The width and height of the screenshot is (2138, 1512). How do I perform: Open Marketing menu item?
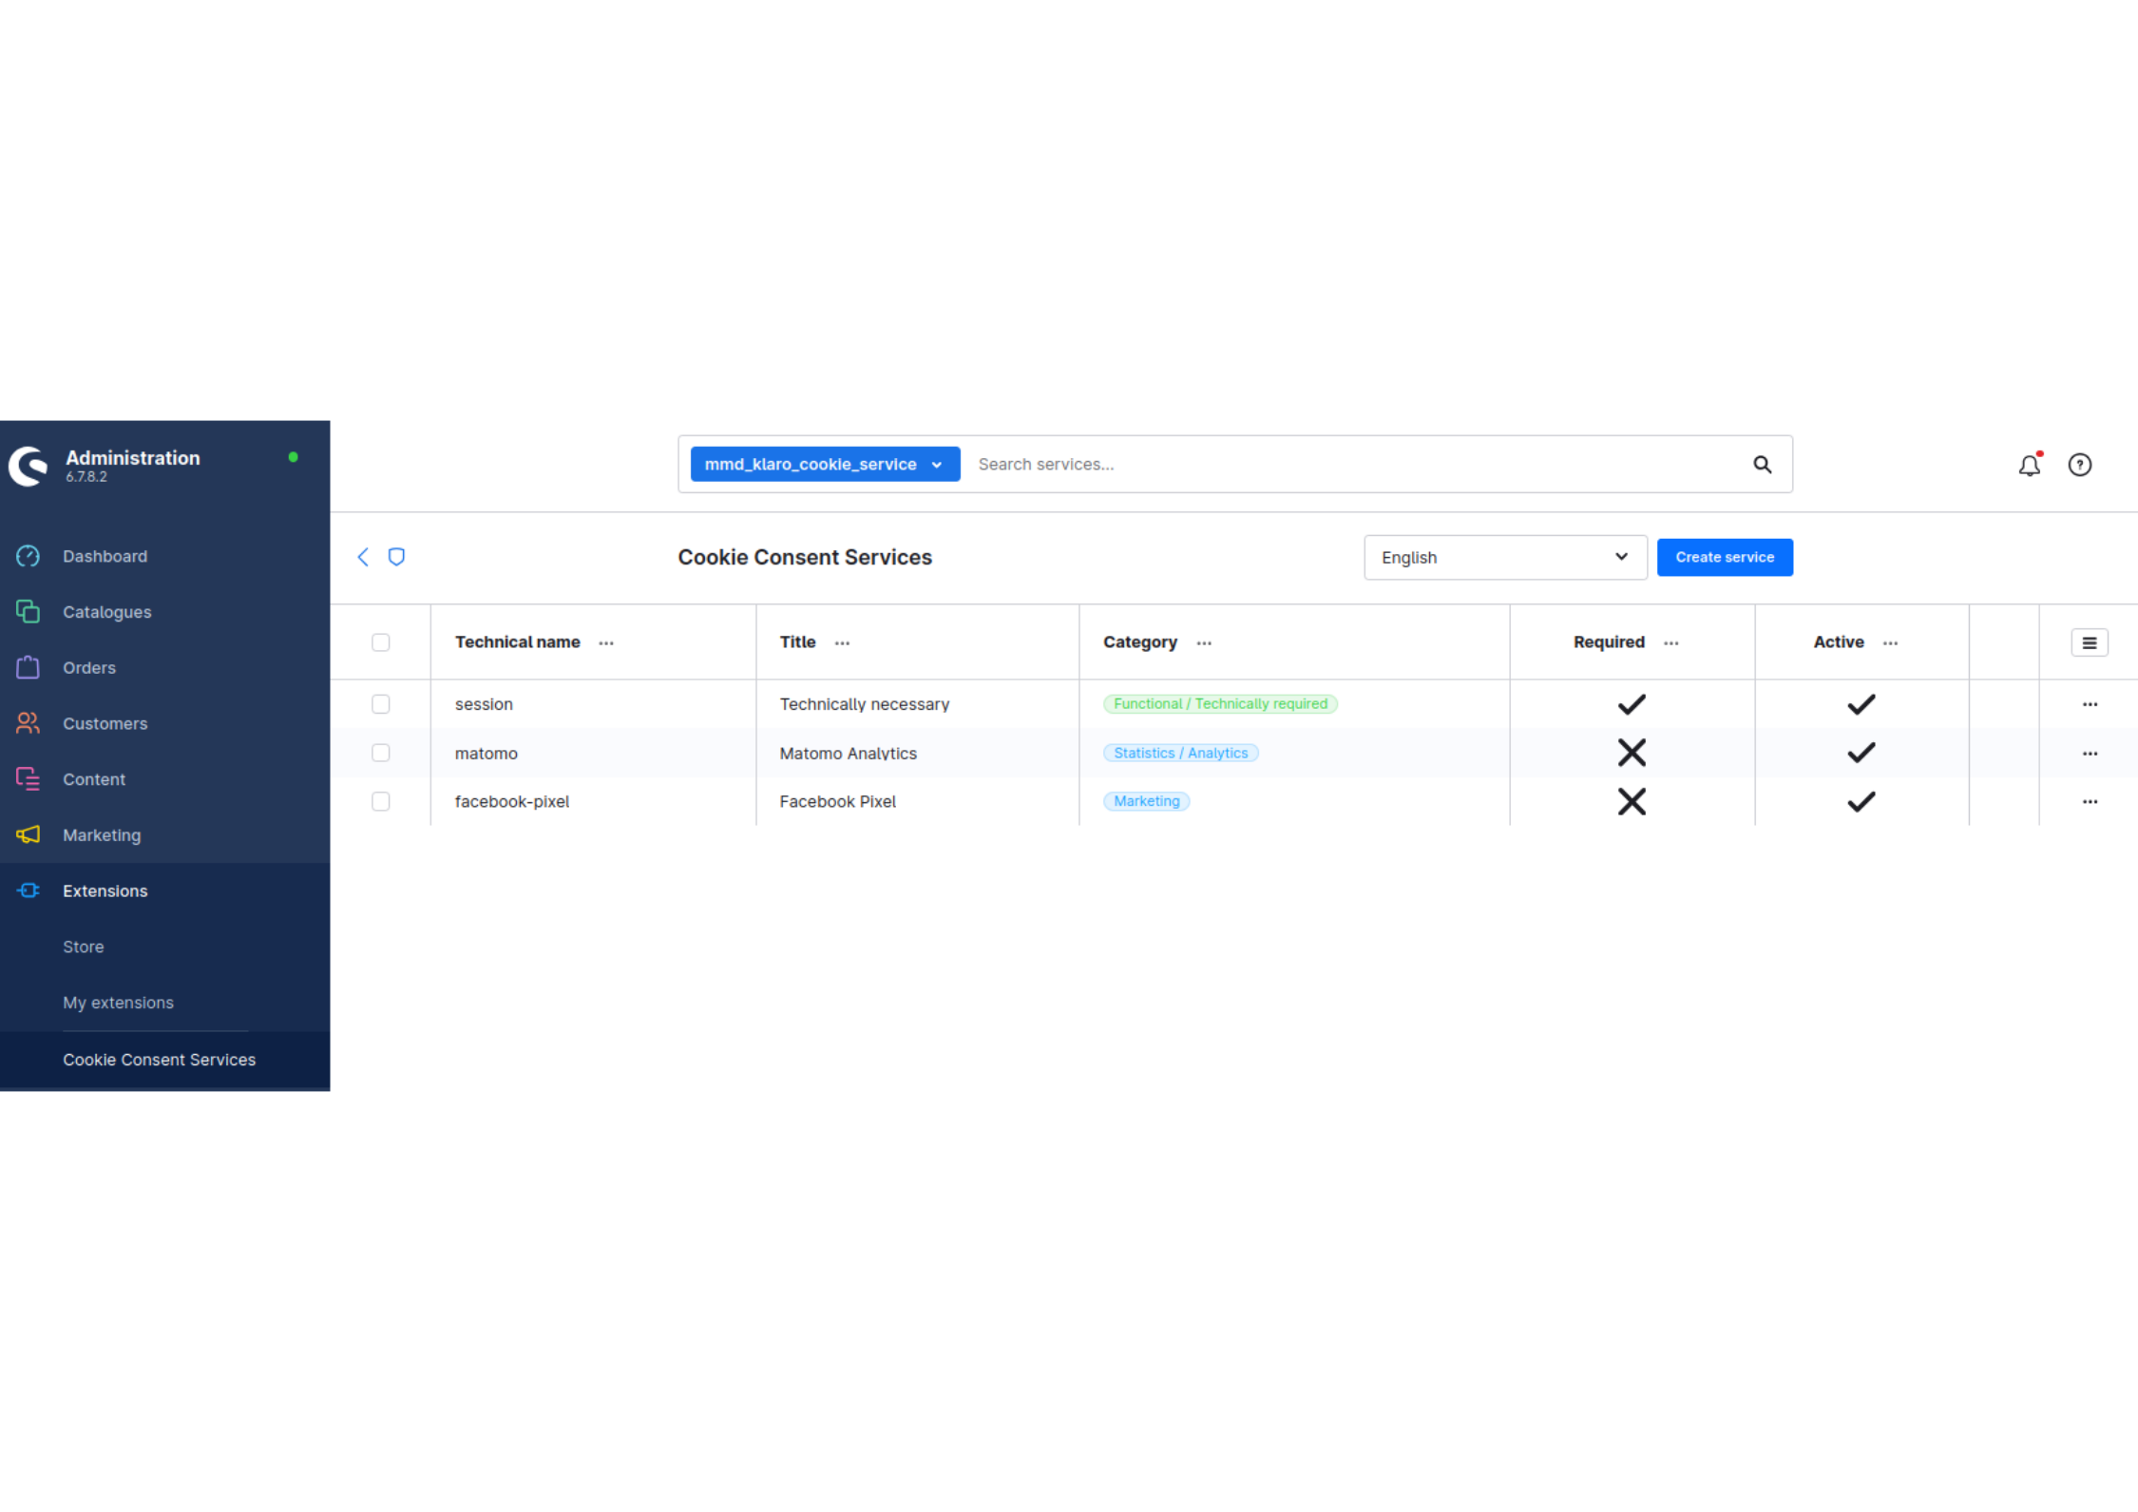165,834
